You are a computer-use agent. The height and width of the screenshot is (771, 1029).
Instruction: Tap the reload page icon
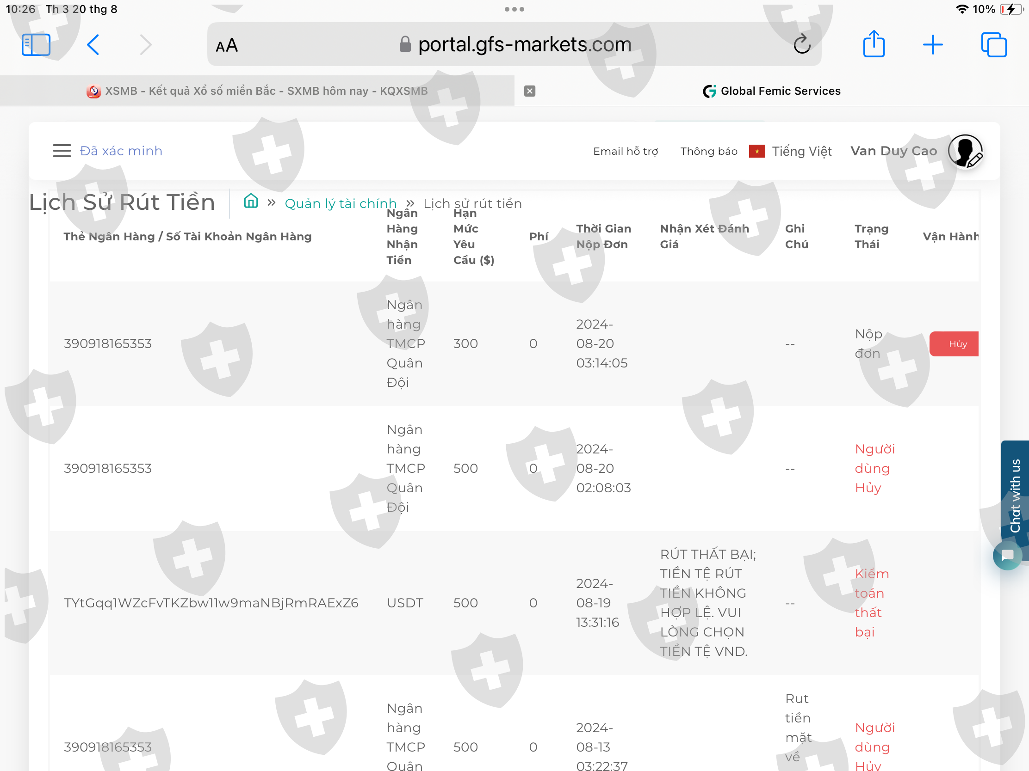point(801,45)
